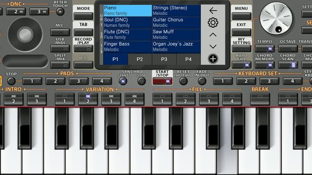312x175 pixels.
Task: Switch to the P4 tab
Action: tap(189, 59)
